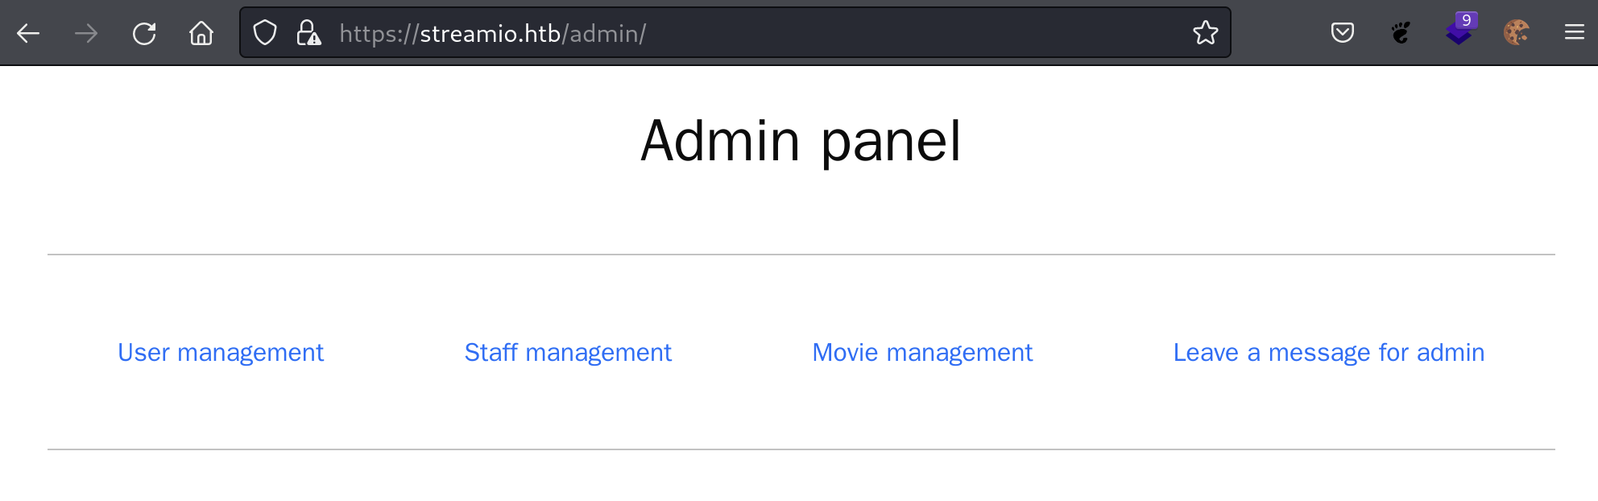Open the Firefox hamburger menu

pos(1575,33)
